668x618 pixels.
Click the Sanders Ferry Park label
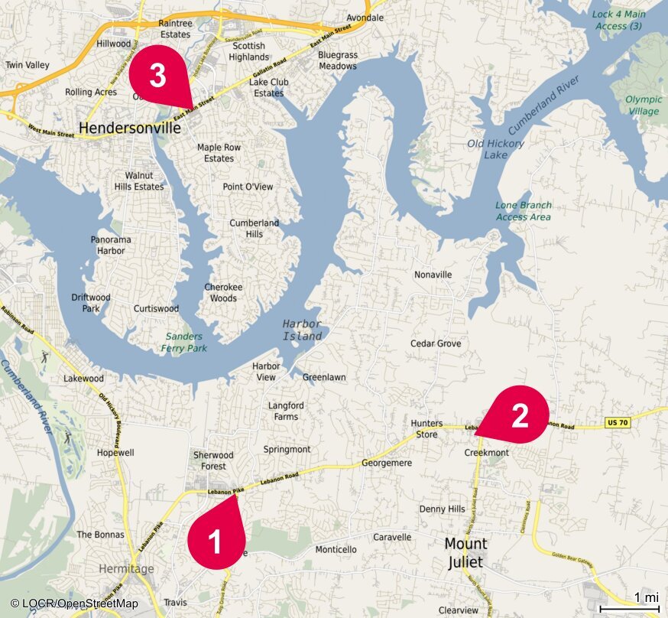click(184, 342)
